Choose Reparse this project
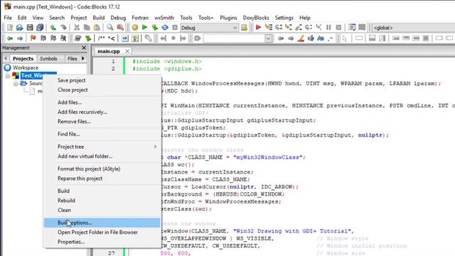The height and width of the screenshot is (256, 455). point(102,178)
